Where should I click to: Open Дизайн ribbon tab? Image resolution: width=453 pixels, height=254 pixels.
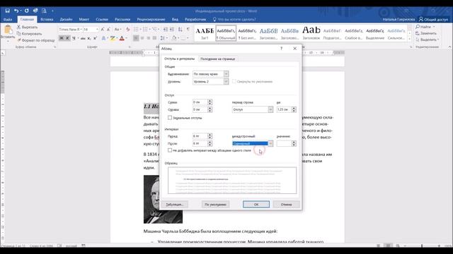(66, 19)
